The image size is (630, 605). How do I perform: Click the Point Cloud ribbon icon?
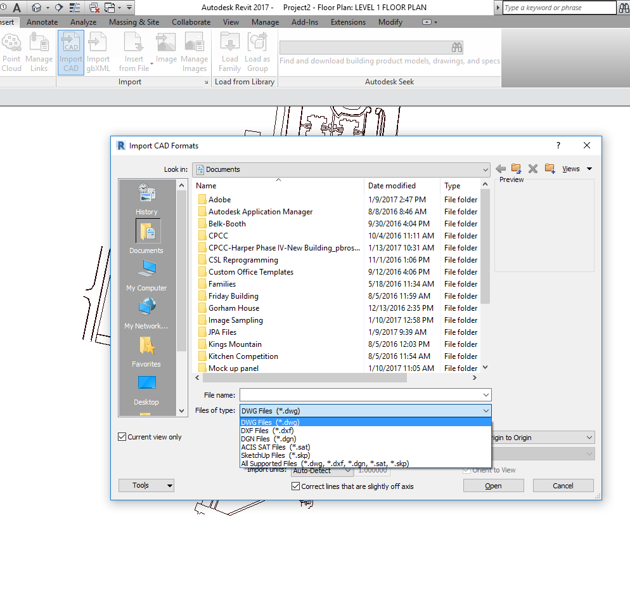coord(11,53)
